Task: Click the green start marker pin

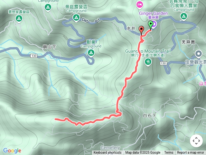Action: pos(151,25)
